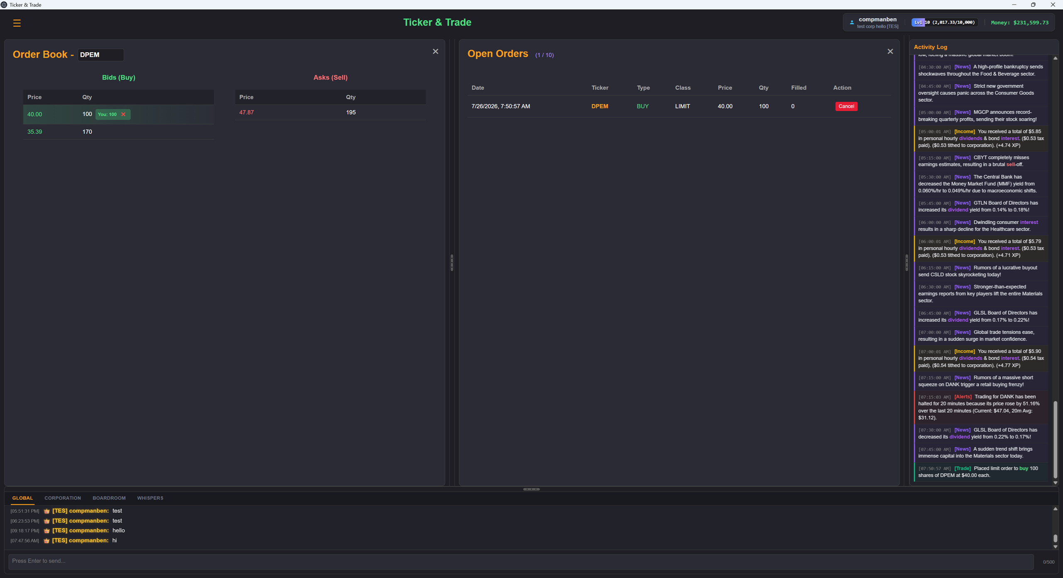Select the 35.39 bid price row
The image size is (1063, 578).
[118, 132]
